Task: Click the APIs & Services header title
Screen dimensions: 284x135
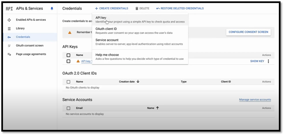Action: point(30,8)
